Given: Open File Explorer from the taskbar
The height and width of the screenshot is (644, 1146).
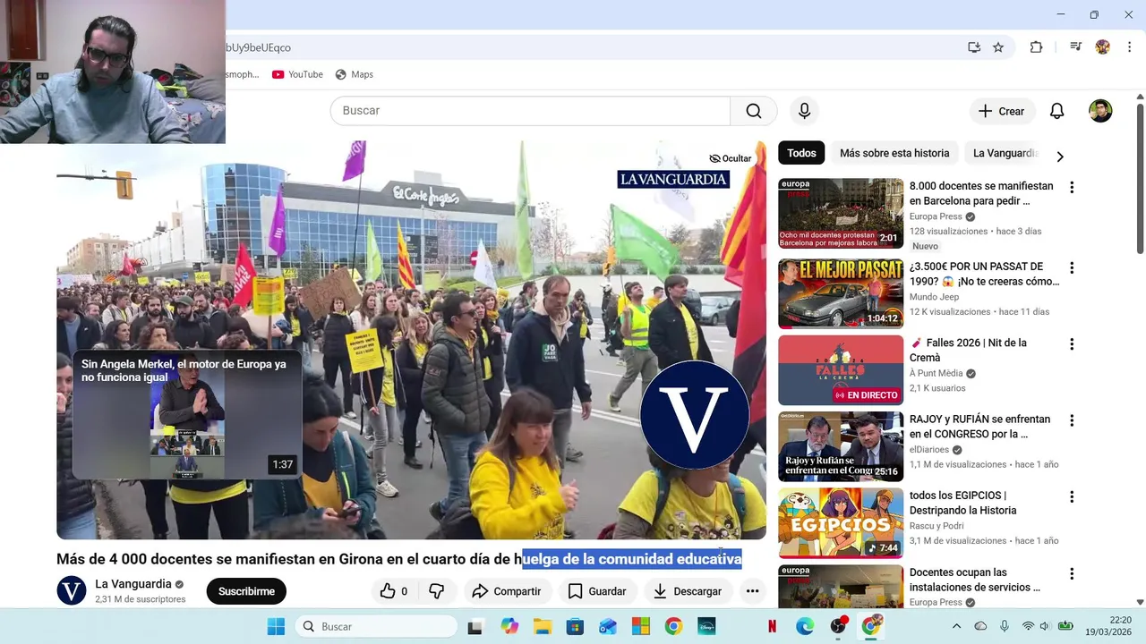Looking at the screenshot, I should (x=542, y=626).
